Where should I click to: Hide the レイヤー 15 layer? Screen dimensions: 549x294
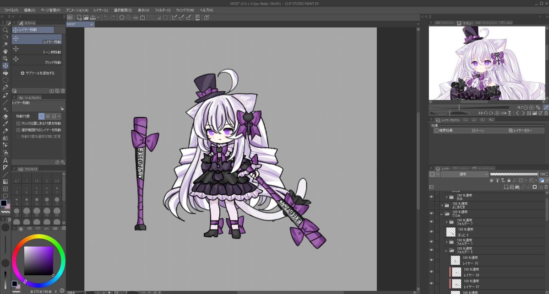pyautogui.click(x=431, y=260)
